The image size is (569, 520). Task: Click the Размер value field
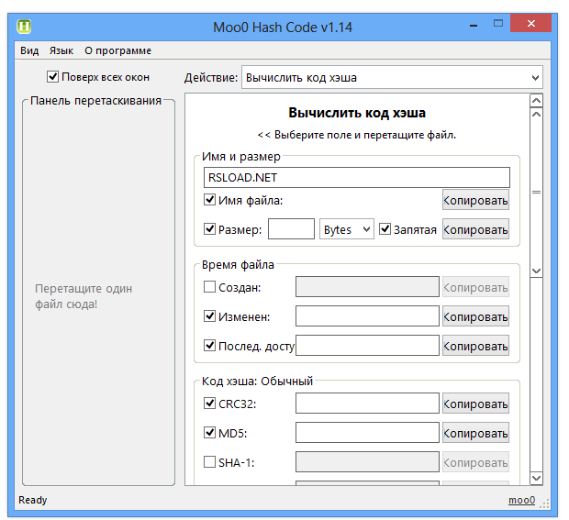(291, 228)
